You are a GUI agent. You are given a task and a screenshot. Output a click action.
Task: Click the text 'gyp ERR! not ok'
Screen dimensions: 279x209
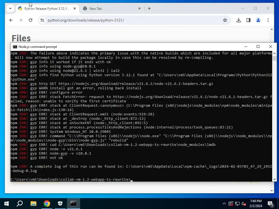tap(46, 158)
